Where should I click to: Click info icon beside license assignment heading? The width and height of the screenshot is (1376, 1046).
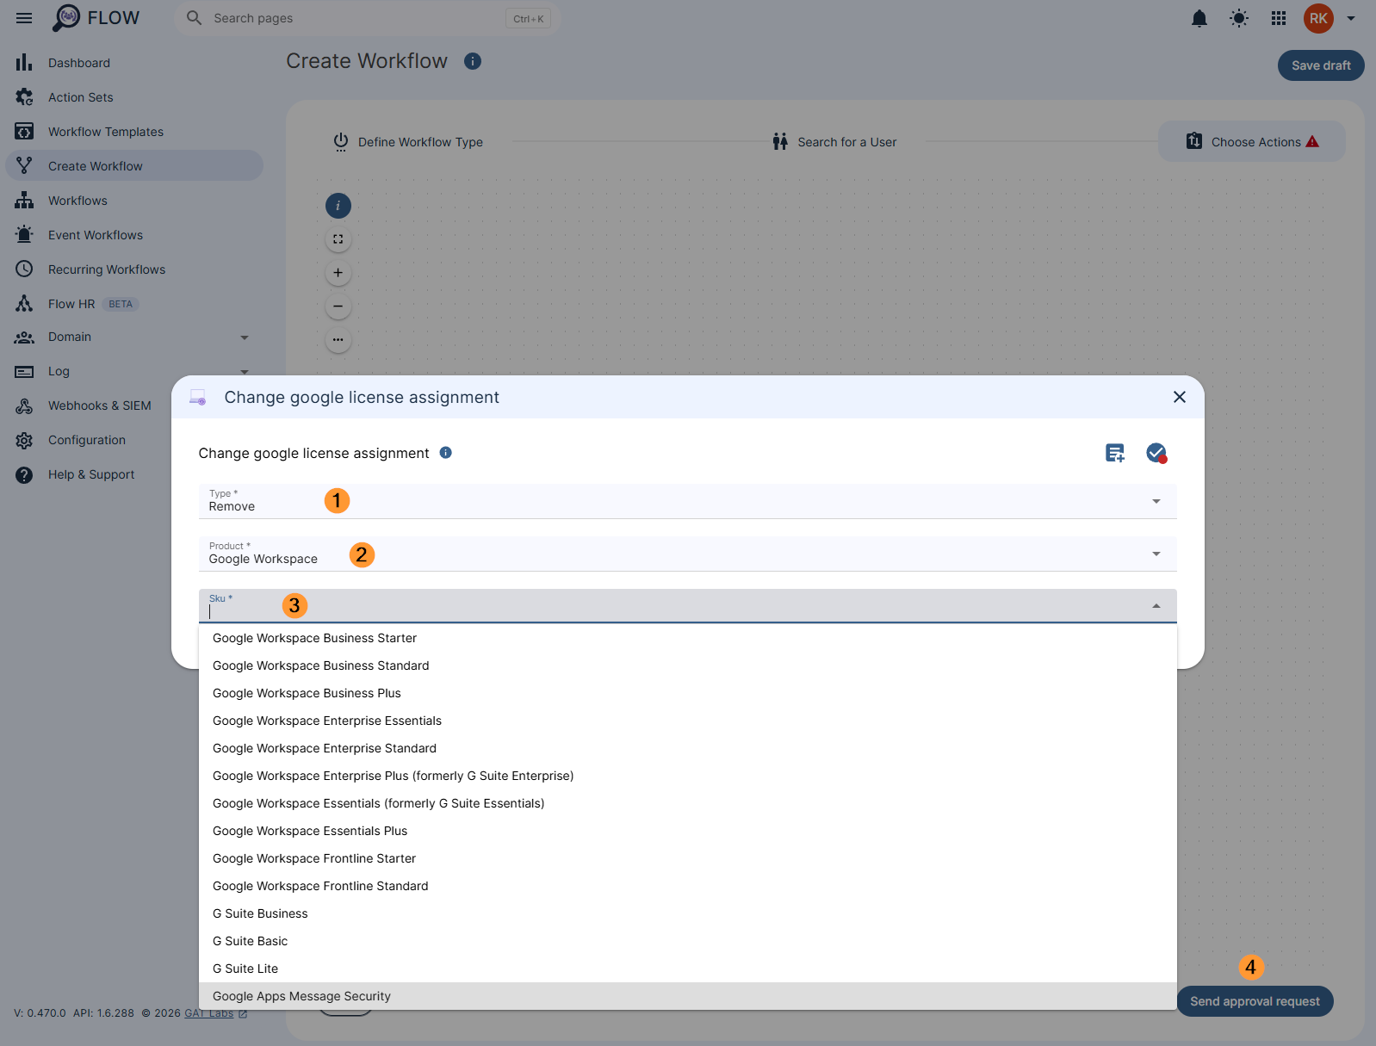click(x=446, y=453)
